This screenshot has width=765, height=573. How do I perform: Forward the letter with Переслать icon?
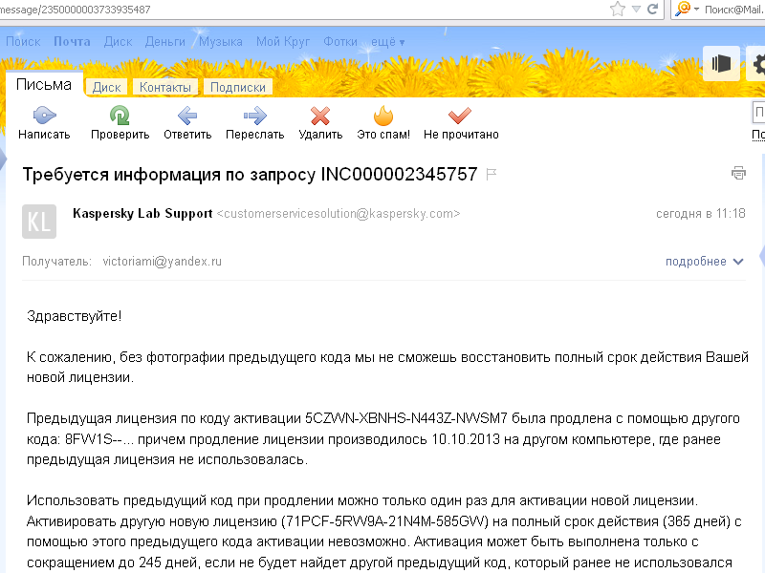click(x=254, y=116)
